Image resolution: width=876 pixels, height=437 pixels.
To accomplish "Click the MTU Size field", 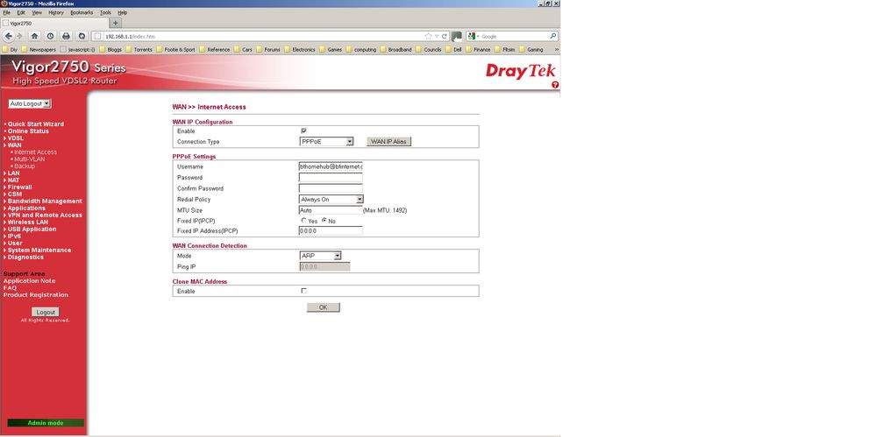I will pos(331,210).
